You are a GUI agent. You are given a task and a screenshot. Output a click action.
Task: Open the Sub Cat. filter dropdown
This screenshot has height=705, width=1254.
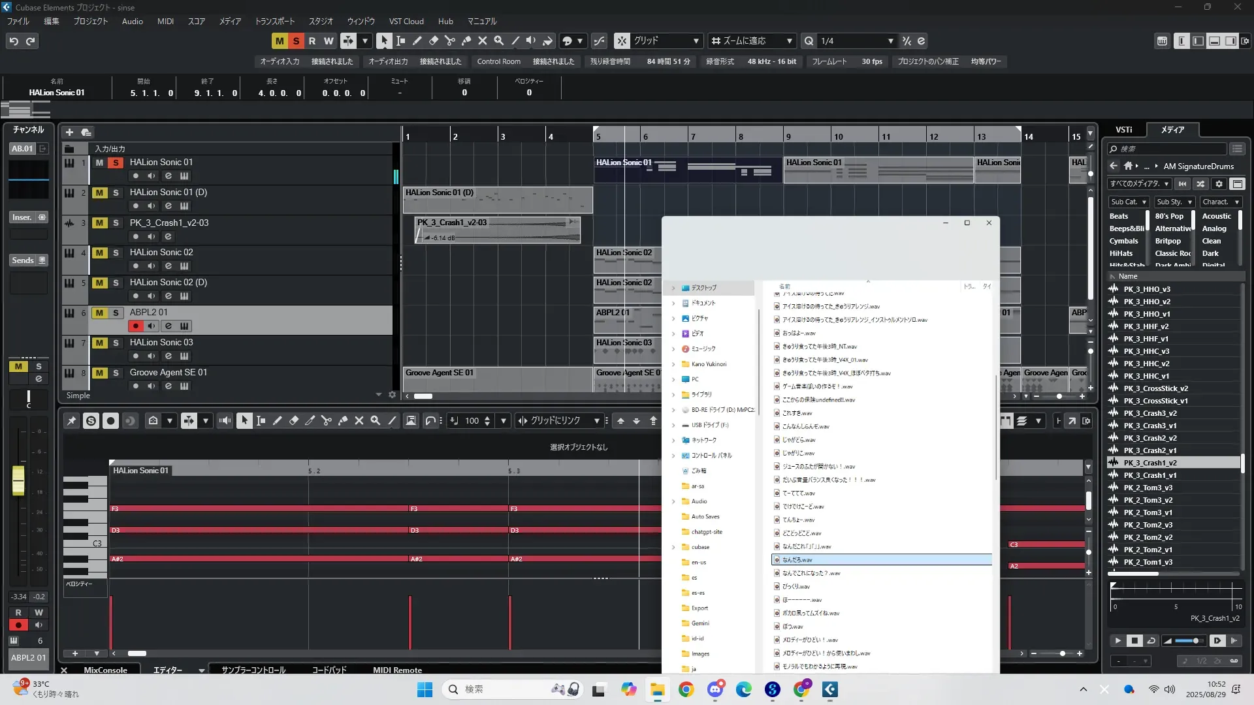1128,202
